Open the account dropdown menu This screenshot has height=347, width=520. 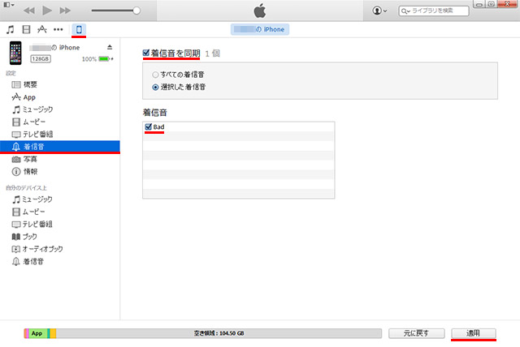pyautogui.click(x=379, y=11)
